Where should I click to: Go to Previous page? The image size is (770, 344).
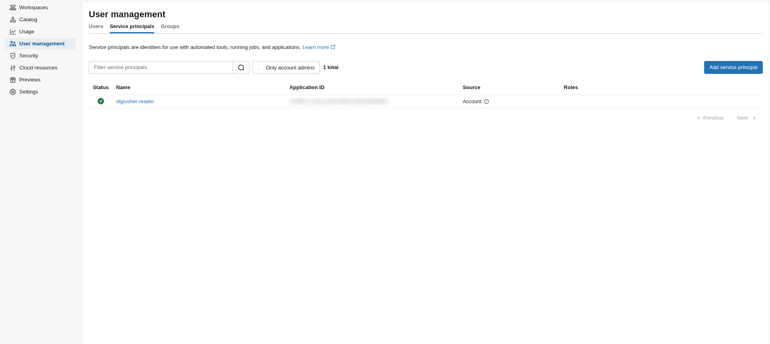710,118
